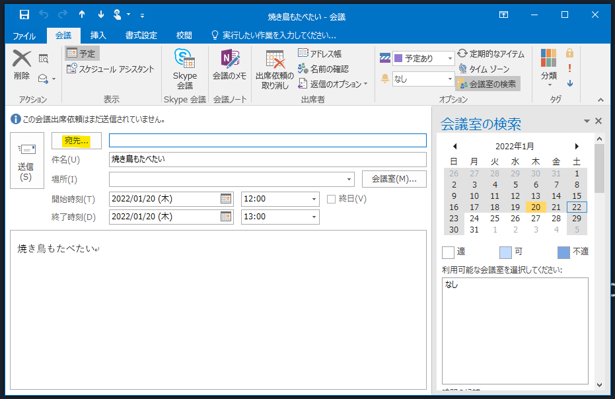Select January 22 in the mini calendar

575,207
